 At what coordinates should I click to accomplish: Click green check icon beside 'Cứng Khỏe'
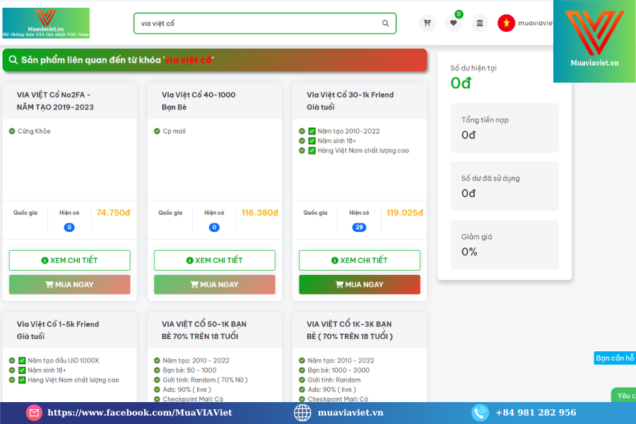(12, 131)
